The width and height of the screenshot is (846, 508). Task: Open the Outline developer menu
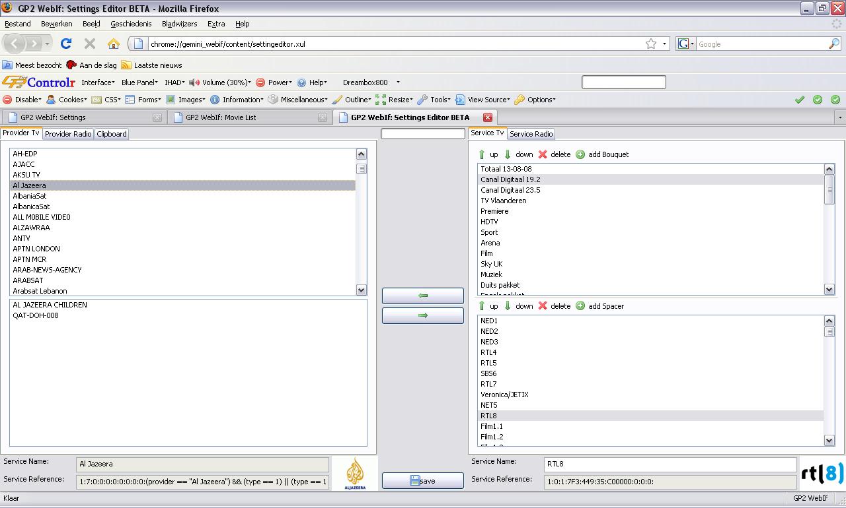click(x=352, y=100)
